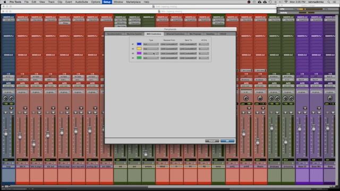340x191 pixels.
Task: Solo the kik in track
Action: pos(20,112)
